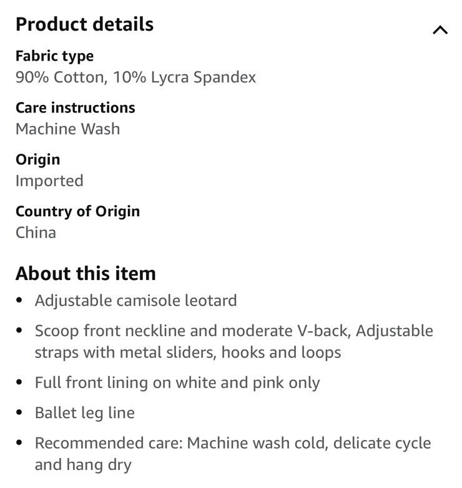The width and height of the screenshot is (462, 488).
Task: Select Recommended care bullet text
Action: point(233,454)
